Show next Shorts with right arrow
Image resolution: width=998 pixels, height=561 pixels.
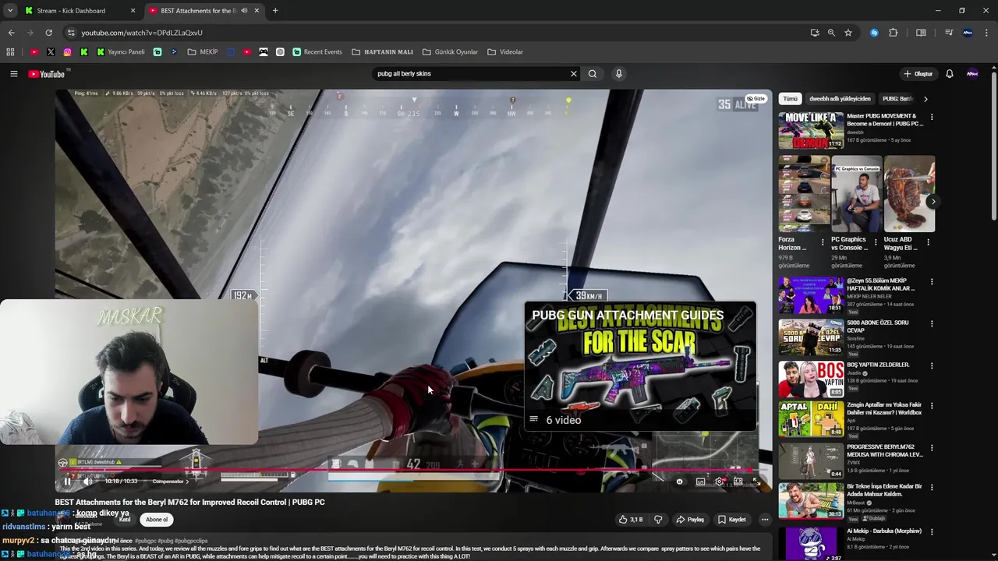pyautogui.click(x=933, y=202)
